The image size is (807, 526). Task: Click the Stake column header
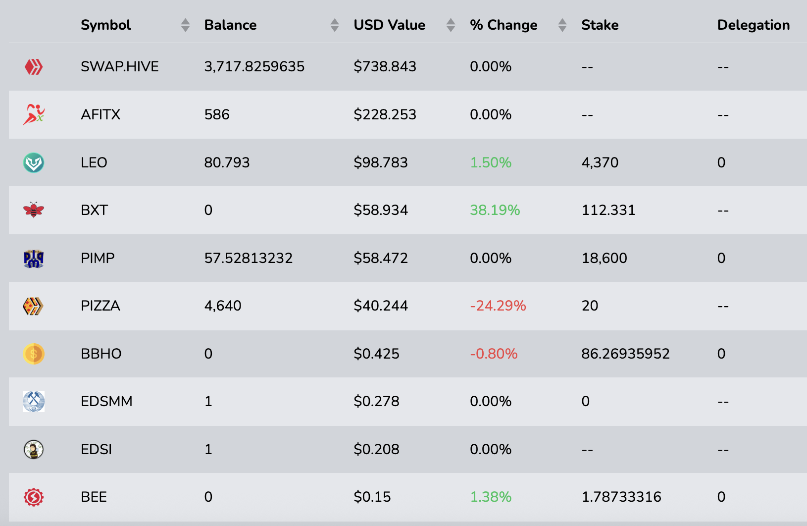tap(600, 25)
